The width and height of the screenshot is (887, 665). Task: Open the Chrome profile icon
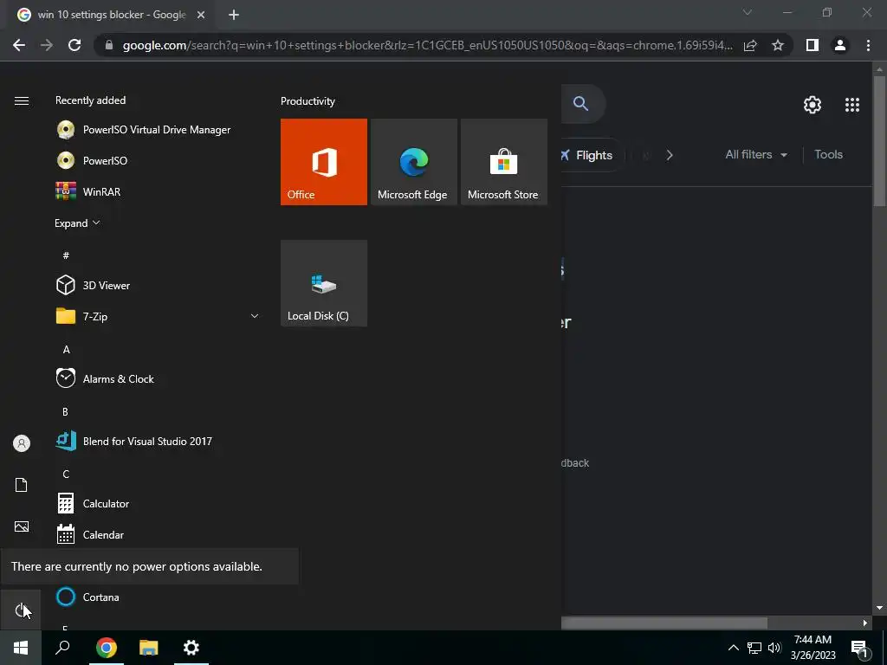(x=840, y=45)
